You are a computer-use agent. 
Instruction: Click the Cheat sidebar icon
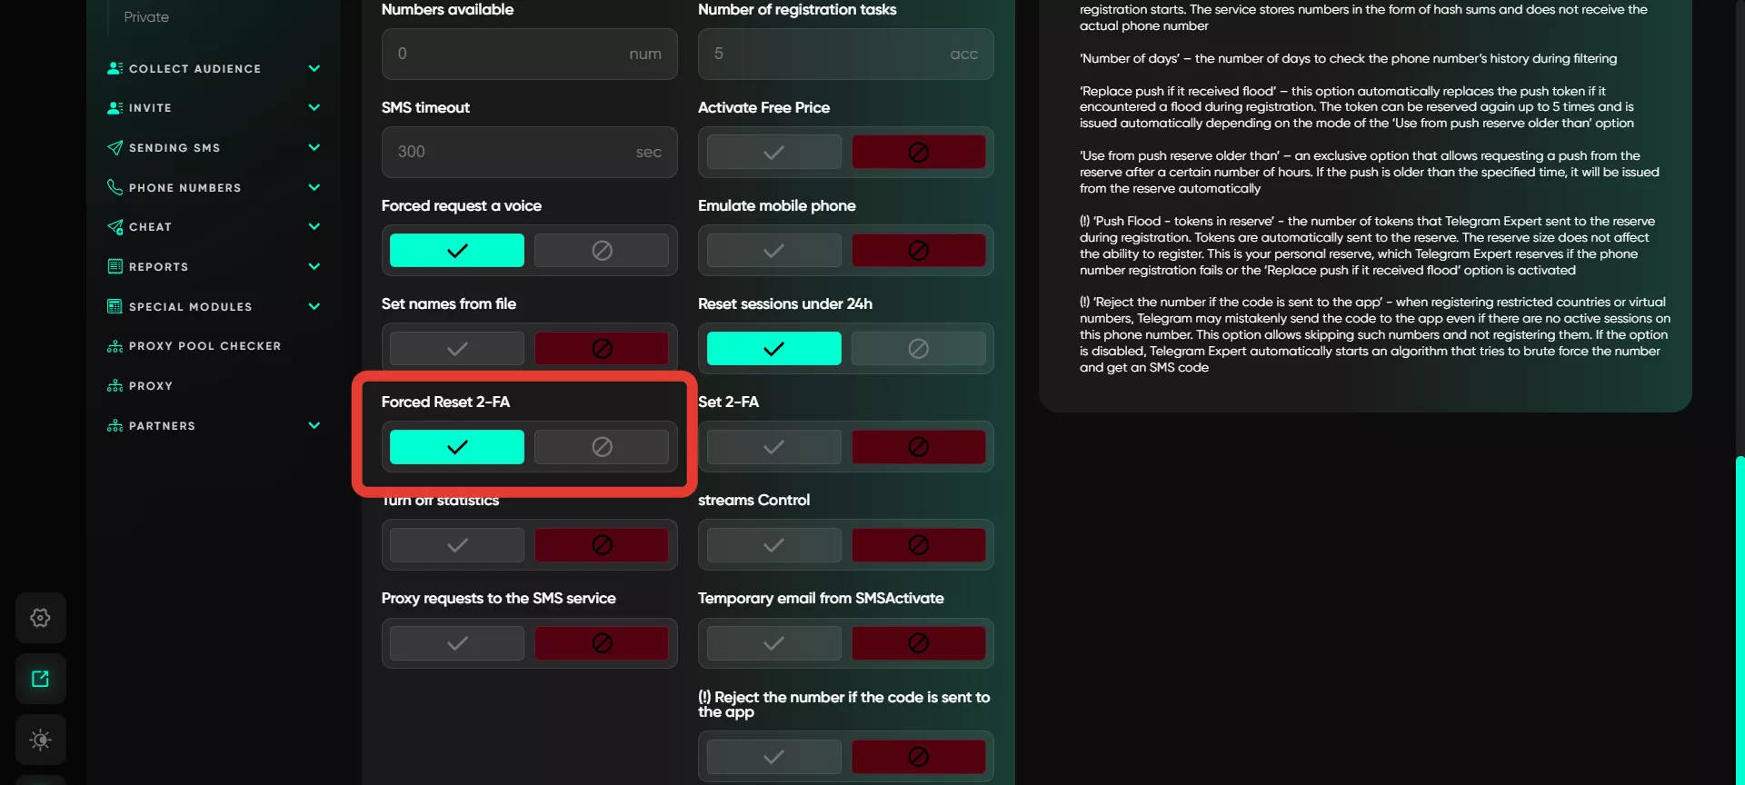click(115, 226)
